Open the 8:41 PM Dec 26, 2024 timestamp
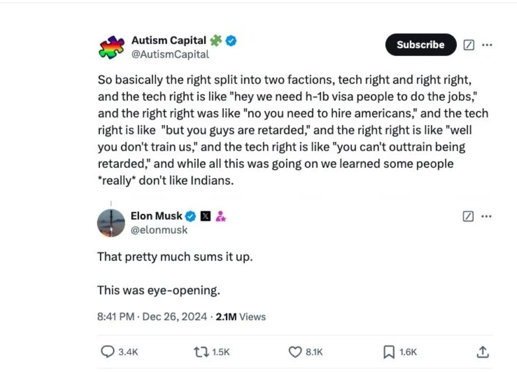517x372 pixels. pos(152,316)
